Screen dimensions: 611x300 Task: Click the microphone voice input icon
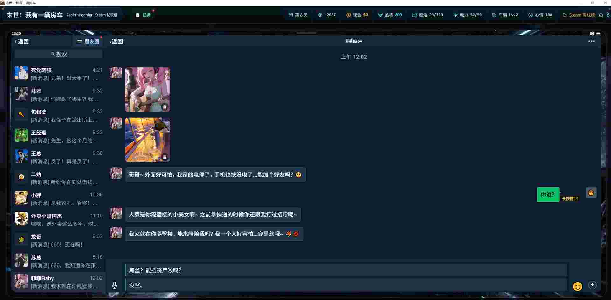click(115, 285)
